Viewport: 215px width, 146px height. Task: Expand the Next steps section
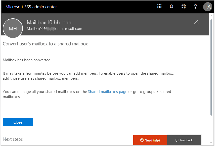click(13, 139)
